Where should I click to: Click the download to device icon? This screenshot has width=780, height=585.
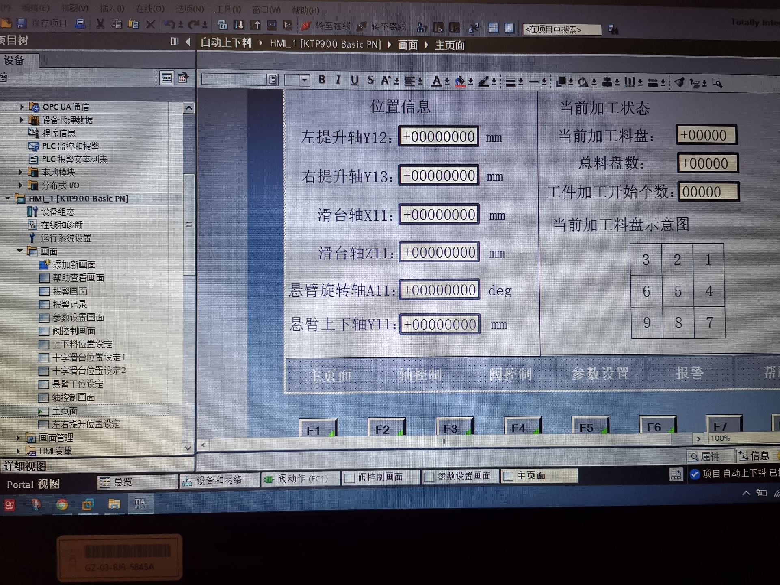[238, 25]
